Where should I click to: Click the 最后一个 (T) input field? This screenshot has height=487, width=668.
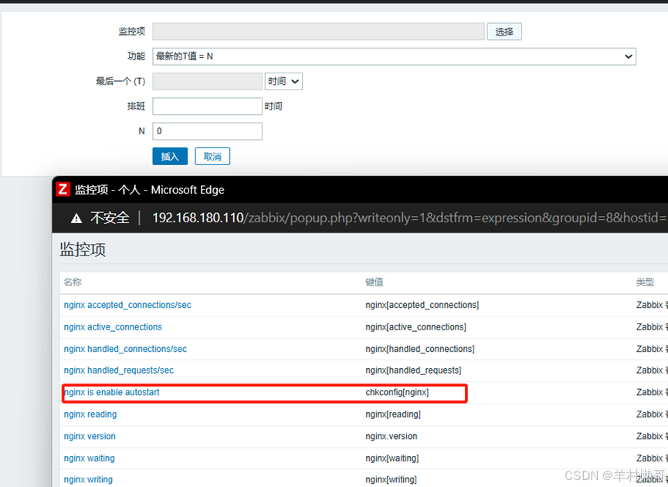207,81
